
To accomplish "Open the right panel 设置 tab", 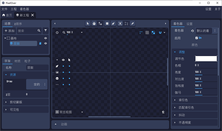I will click(190, 24).
